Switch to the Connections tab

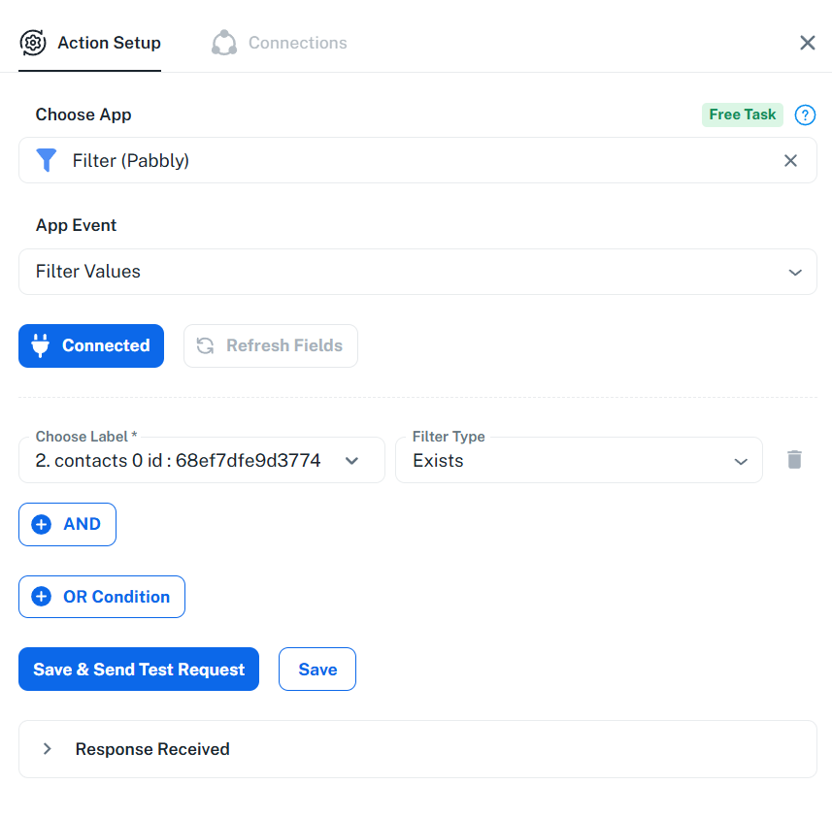(297, 43)
